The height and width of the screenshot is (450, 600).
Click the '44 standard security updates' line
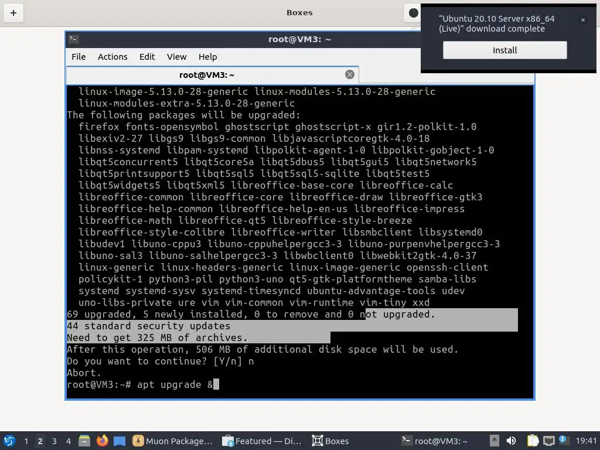click(148, 326)
